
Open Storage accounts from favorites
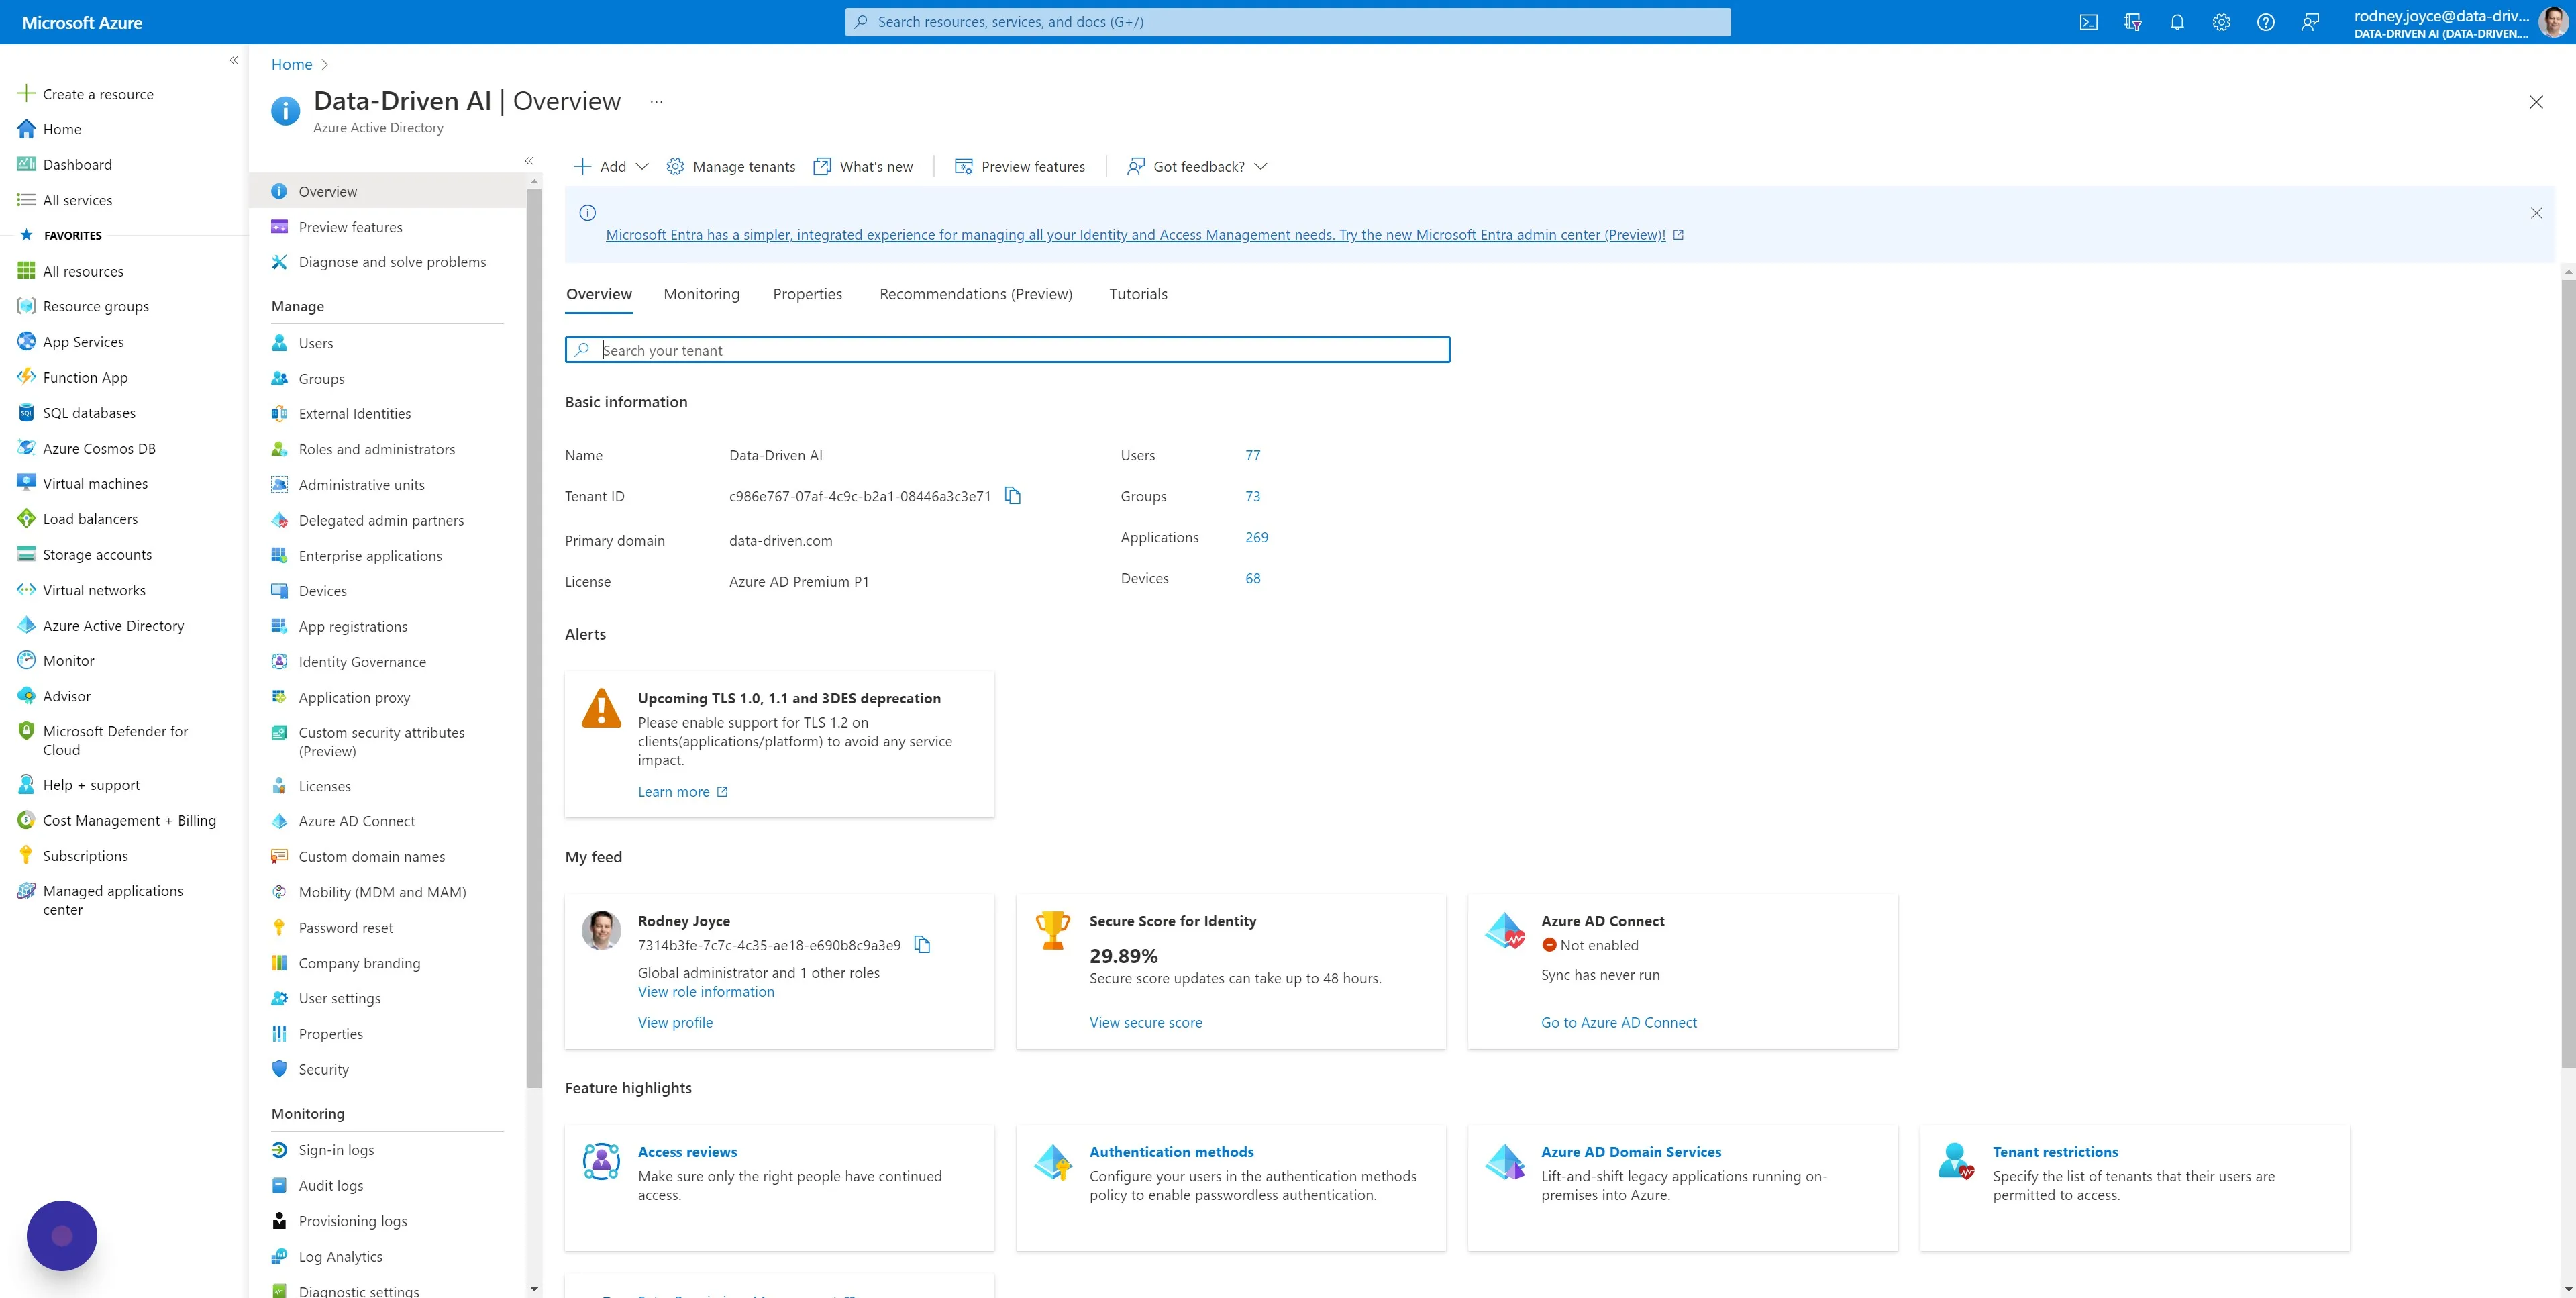(97, 555)
